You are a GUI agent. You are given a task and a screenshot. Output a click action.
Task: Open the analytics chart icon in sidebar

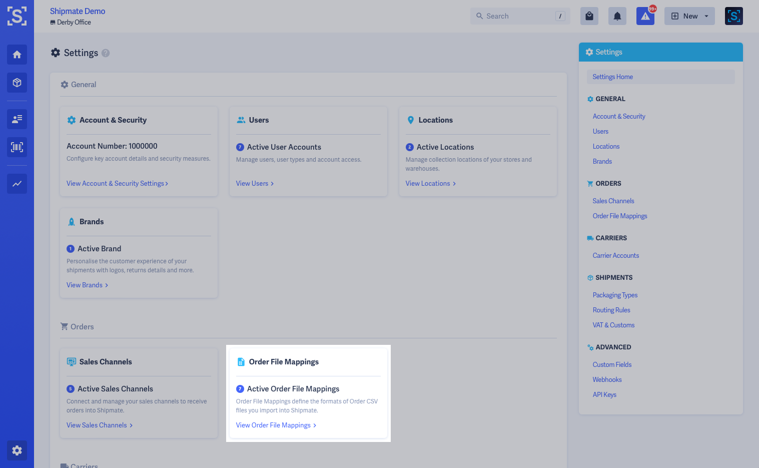click(17, 184)
